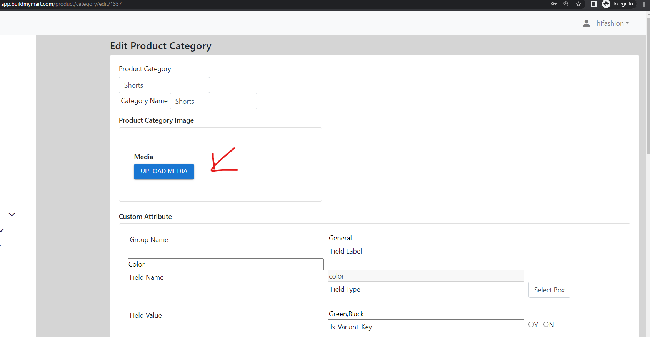Open the browser zoom magnifier icon
The image size is (650, 337).
[566, 4]
